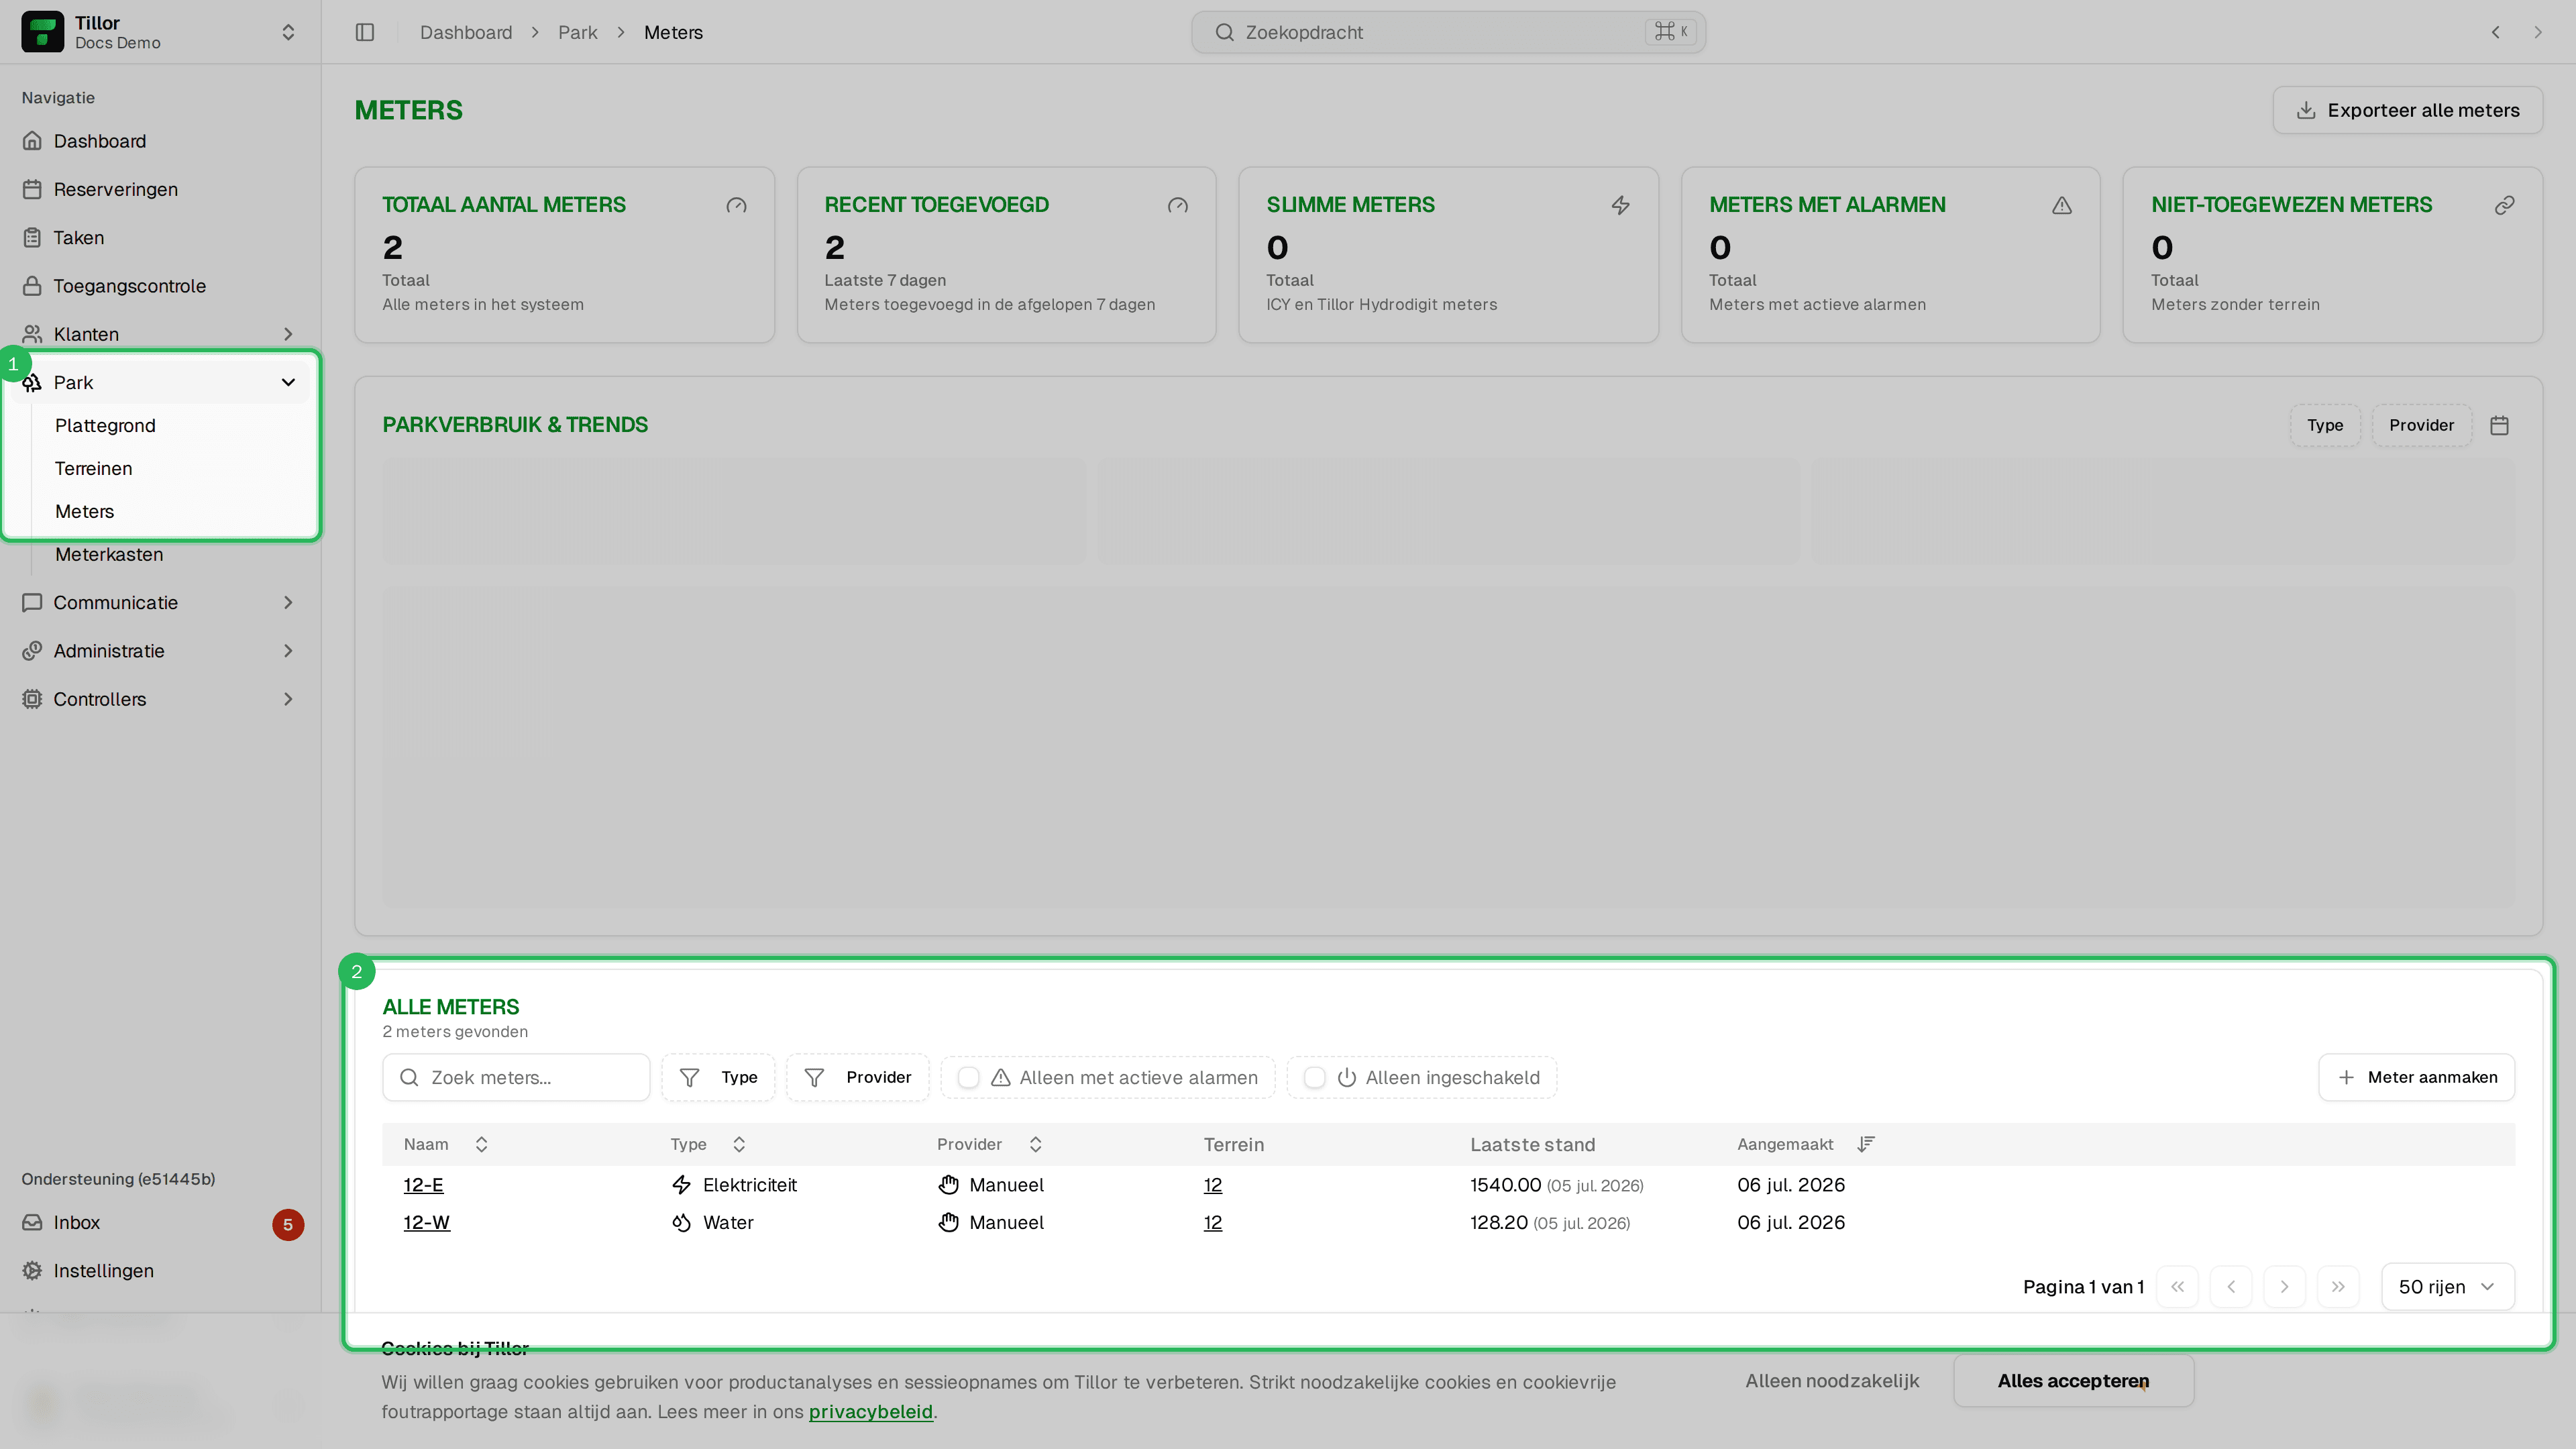Viewport: 2576px width, 1449px height.
Task: Click the Toegangscontrole lock icon
Action: pyautogui.click(x=32, y=286)
